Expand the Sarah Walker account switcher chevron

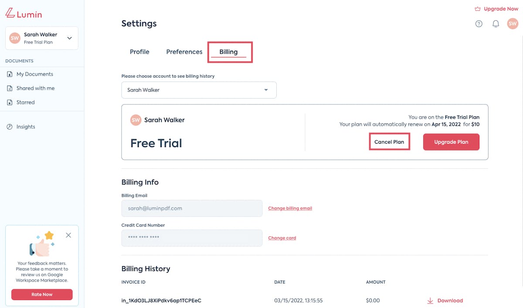(x=69, y=38)
